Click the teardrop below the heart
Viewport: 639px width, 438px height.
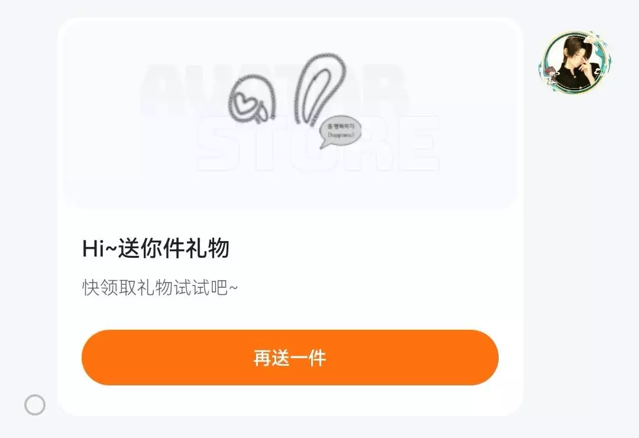[x=262, y=111]
